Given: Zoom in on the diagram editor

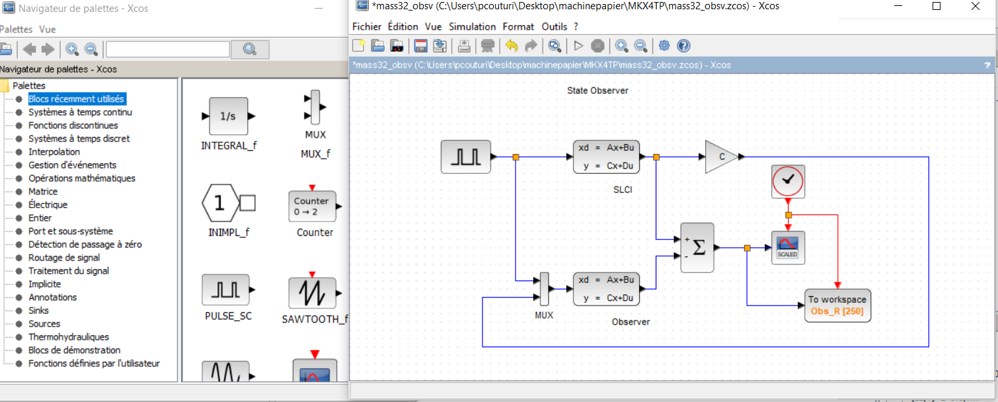Looking at the screenshot, I should (x=621, y=46).
